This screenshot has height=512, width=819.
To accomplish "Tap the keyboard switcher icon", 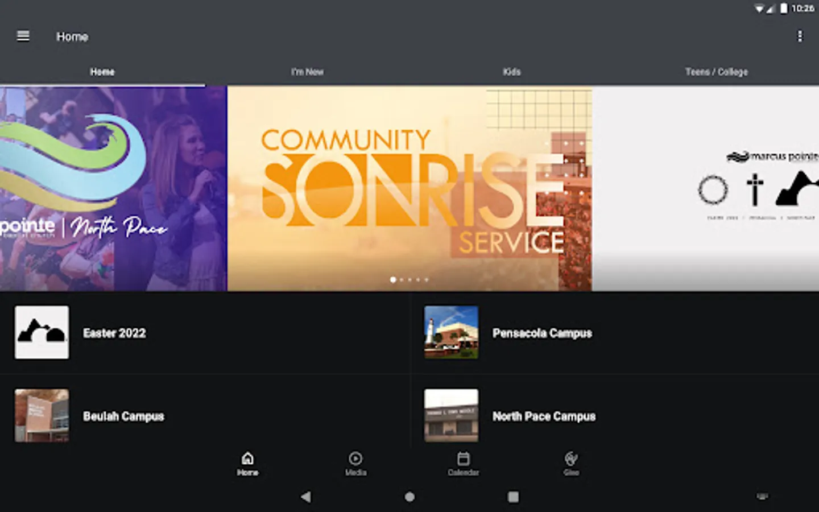I will coord(762,497).
